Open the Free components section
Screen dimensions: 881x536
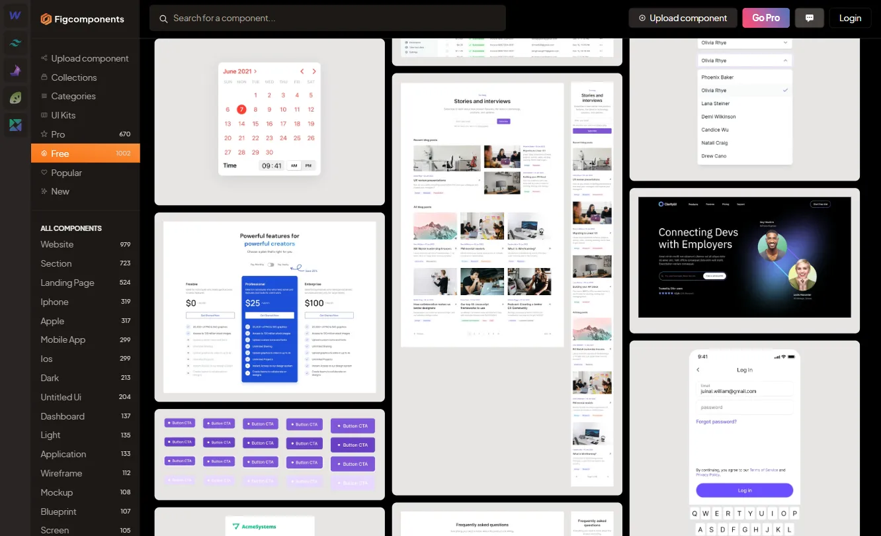tap(60, 153)
